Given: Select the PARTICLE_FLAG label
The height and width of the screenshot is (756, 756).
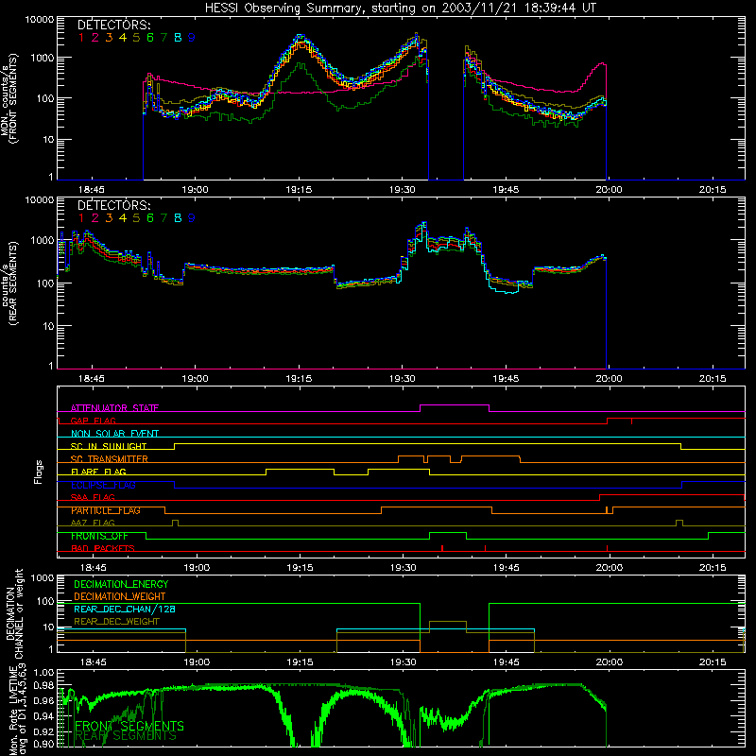Looking at the screenshot, I should tap(106, 510).
